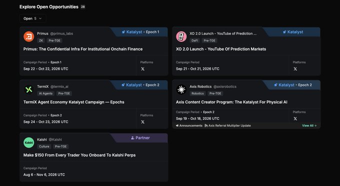Screen dimensions: 340x186
Task: Open the @primus_labs handle
Action: [x=61, y=33]
